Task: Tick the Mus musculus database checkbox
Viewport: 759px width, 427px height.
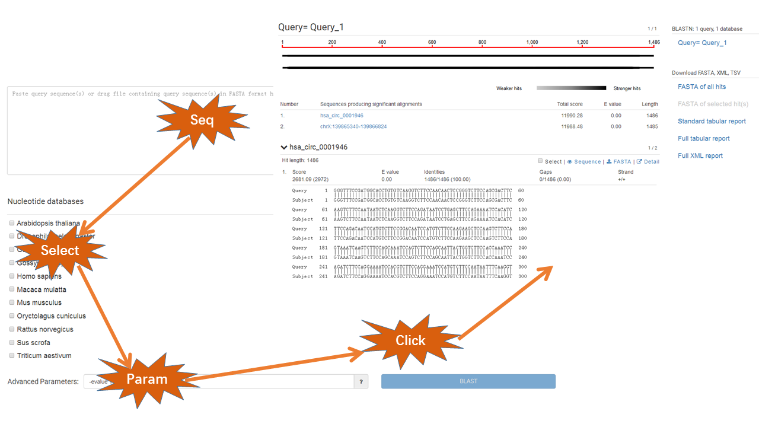Action: (12, 302)
